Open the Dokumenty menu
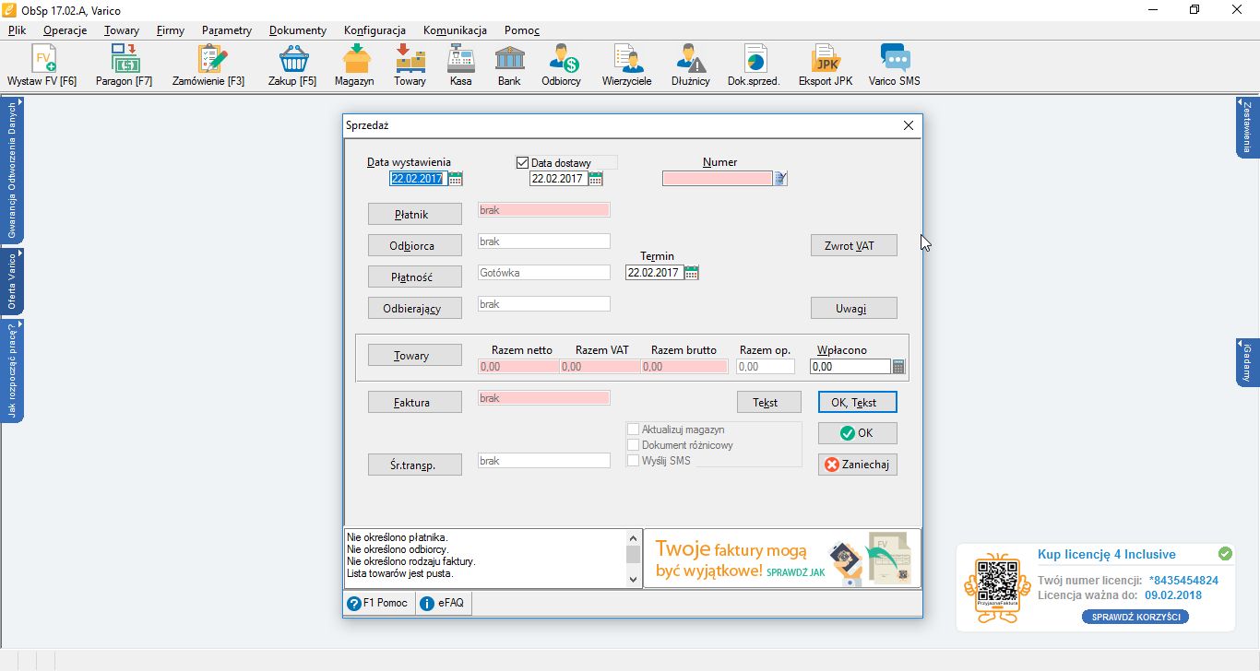This screenshot has height=671, width=1260. click(298, 30)
